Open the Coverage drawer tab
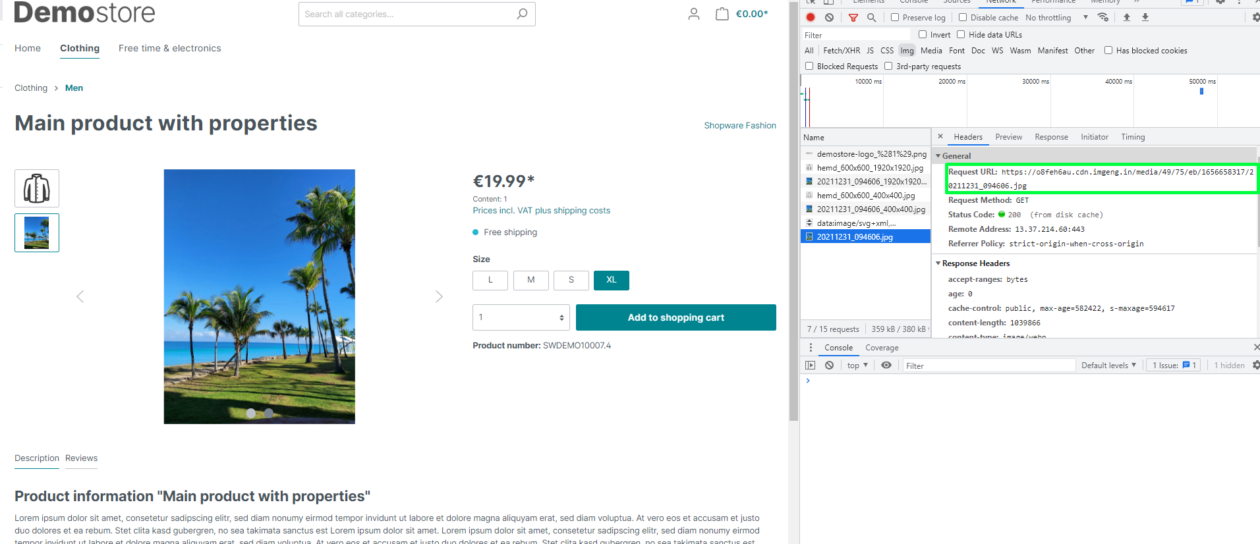Screen dimensions: 1260x544 (882, 348)
